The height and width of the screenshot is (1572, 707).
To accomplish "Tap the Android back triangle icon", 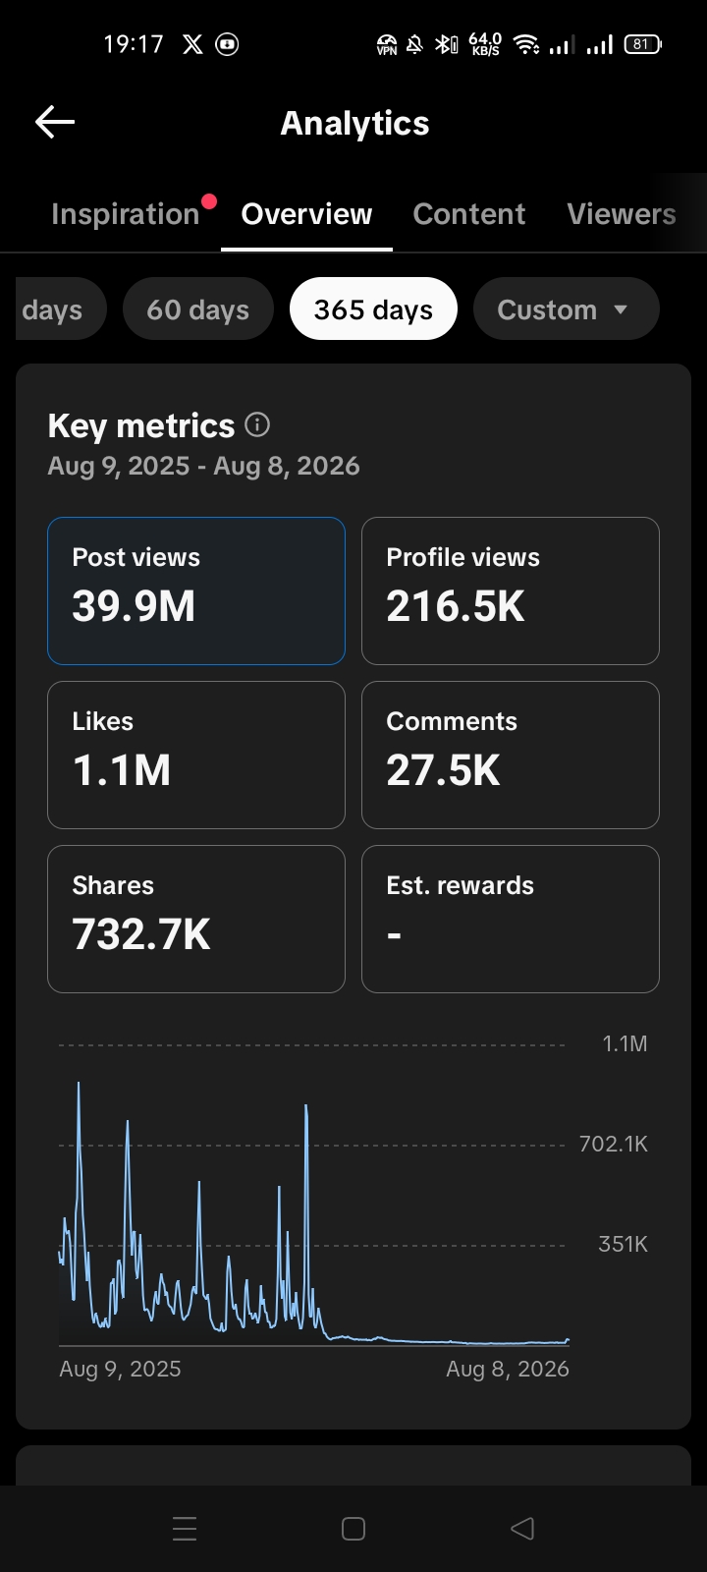I will pyautogui.click(x=522, y=1529).
